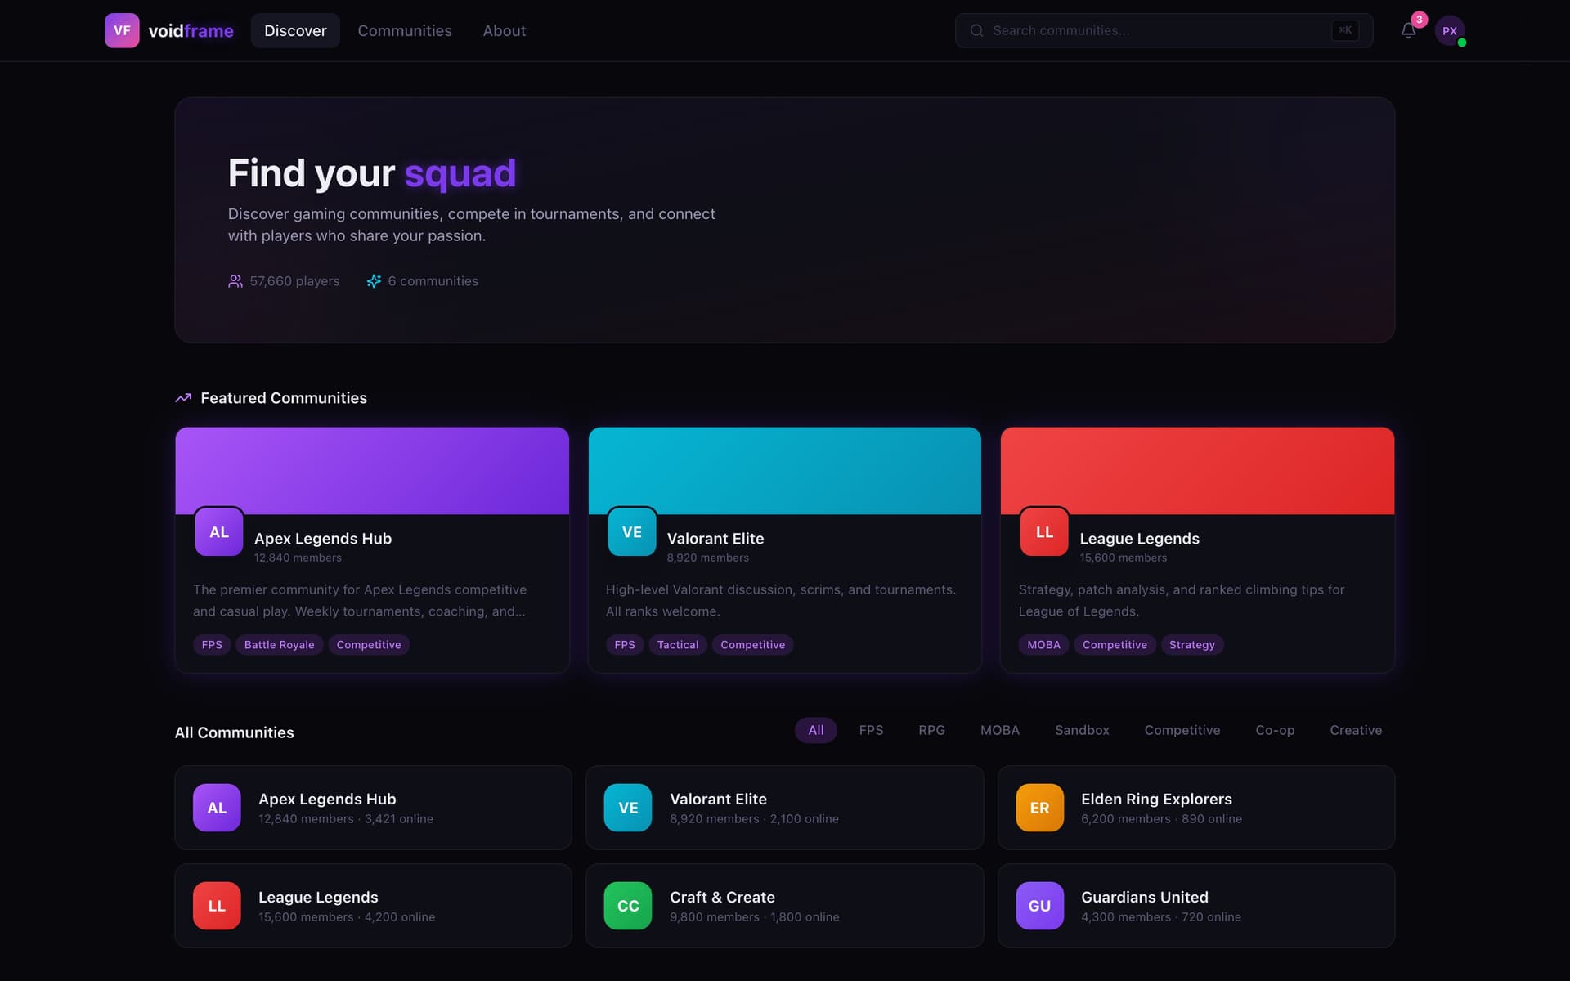Click the LL icon in All Communities list
This screenshot has height=981, width=1570.
coord(217,906)
